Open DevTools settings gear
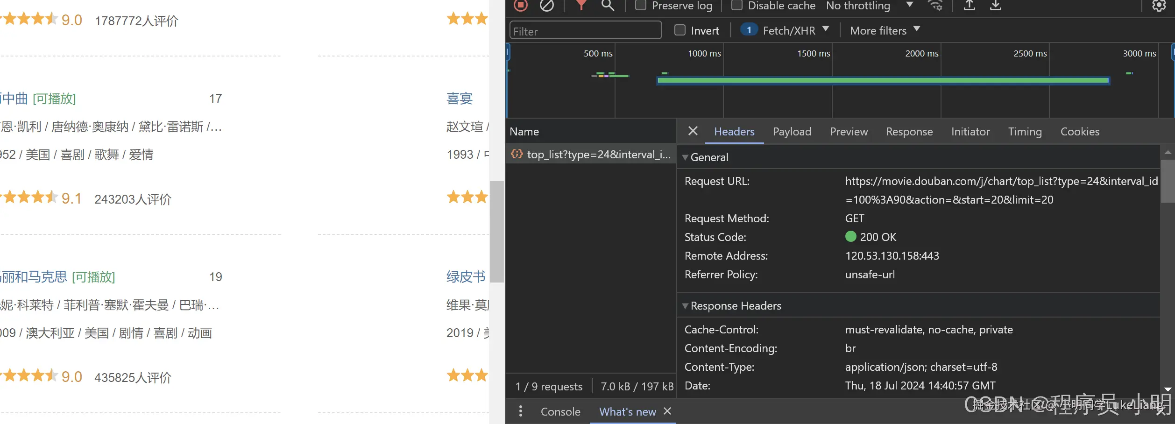 (x=1158, y=6)
